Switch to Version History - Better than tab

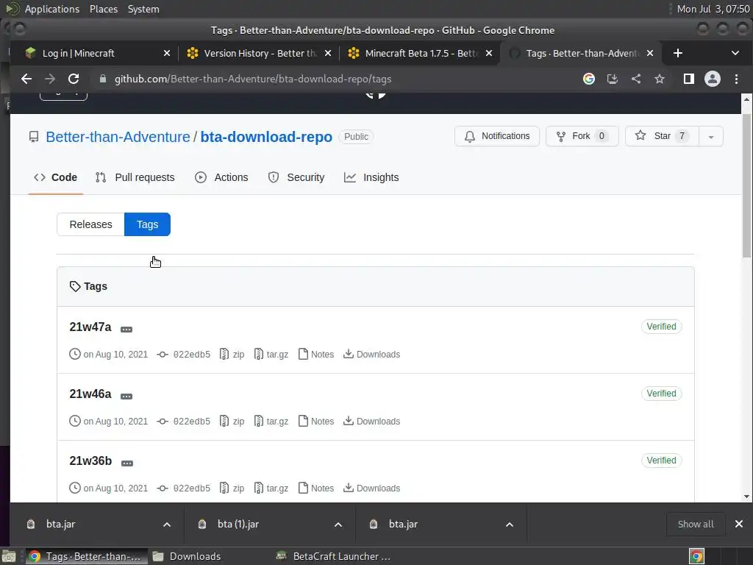click(x=260, y=53)
